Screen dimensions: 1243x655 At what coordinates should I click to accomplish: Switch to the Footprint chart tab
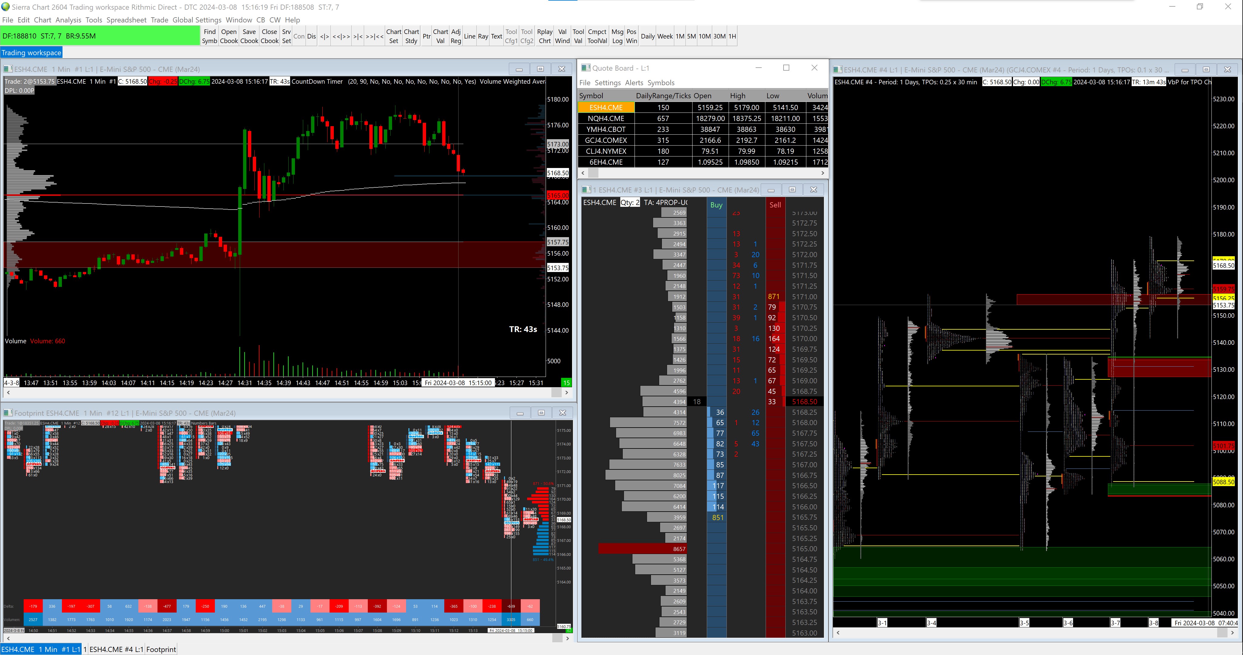[161, 649]
